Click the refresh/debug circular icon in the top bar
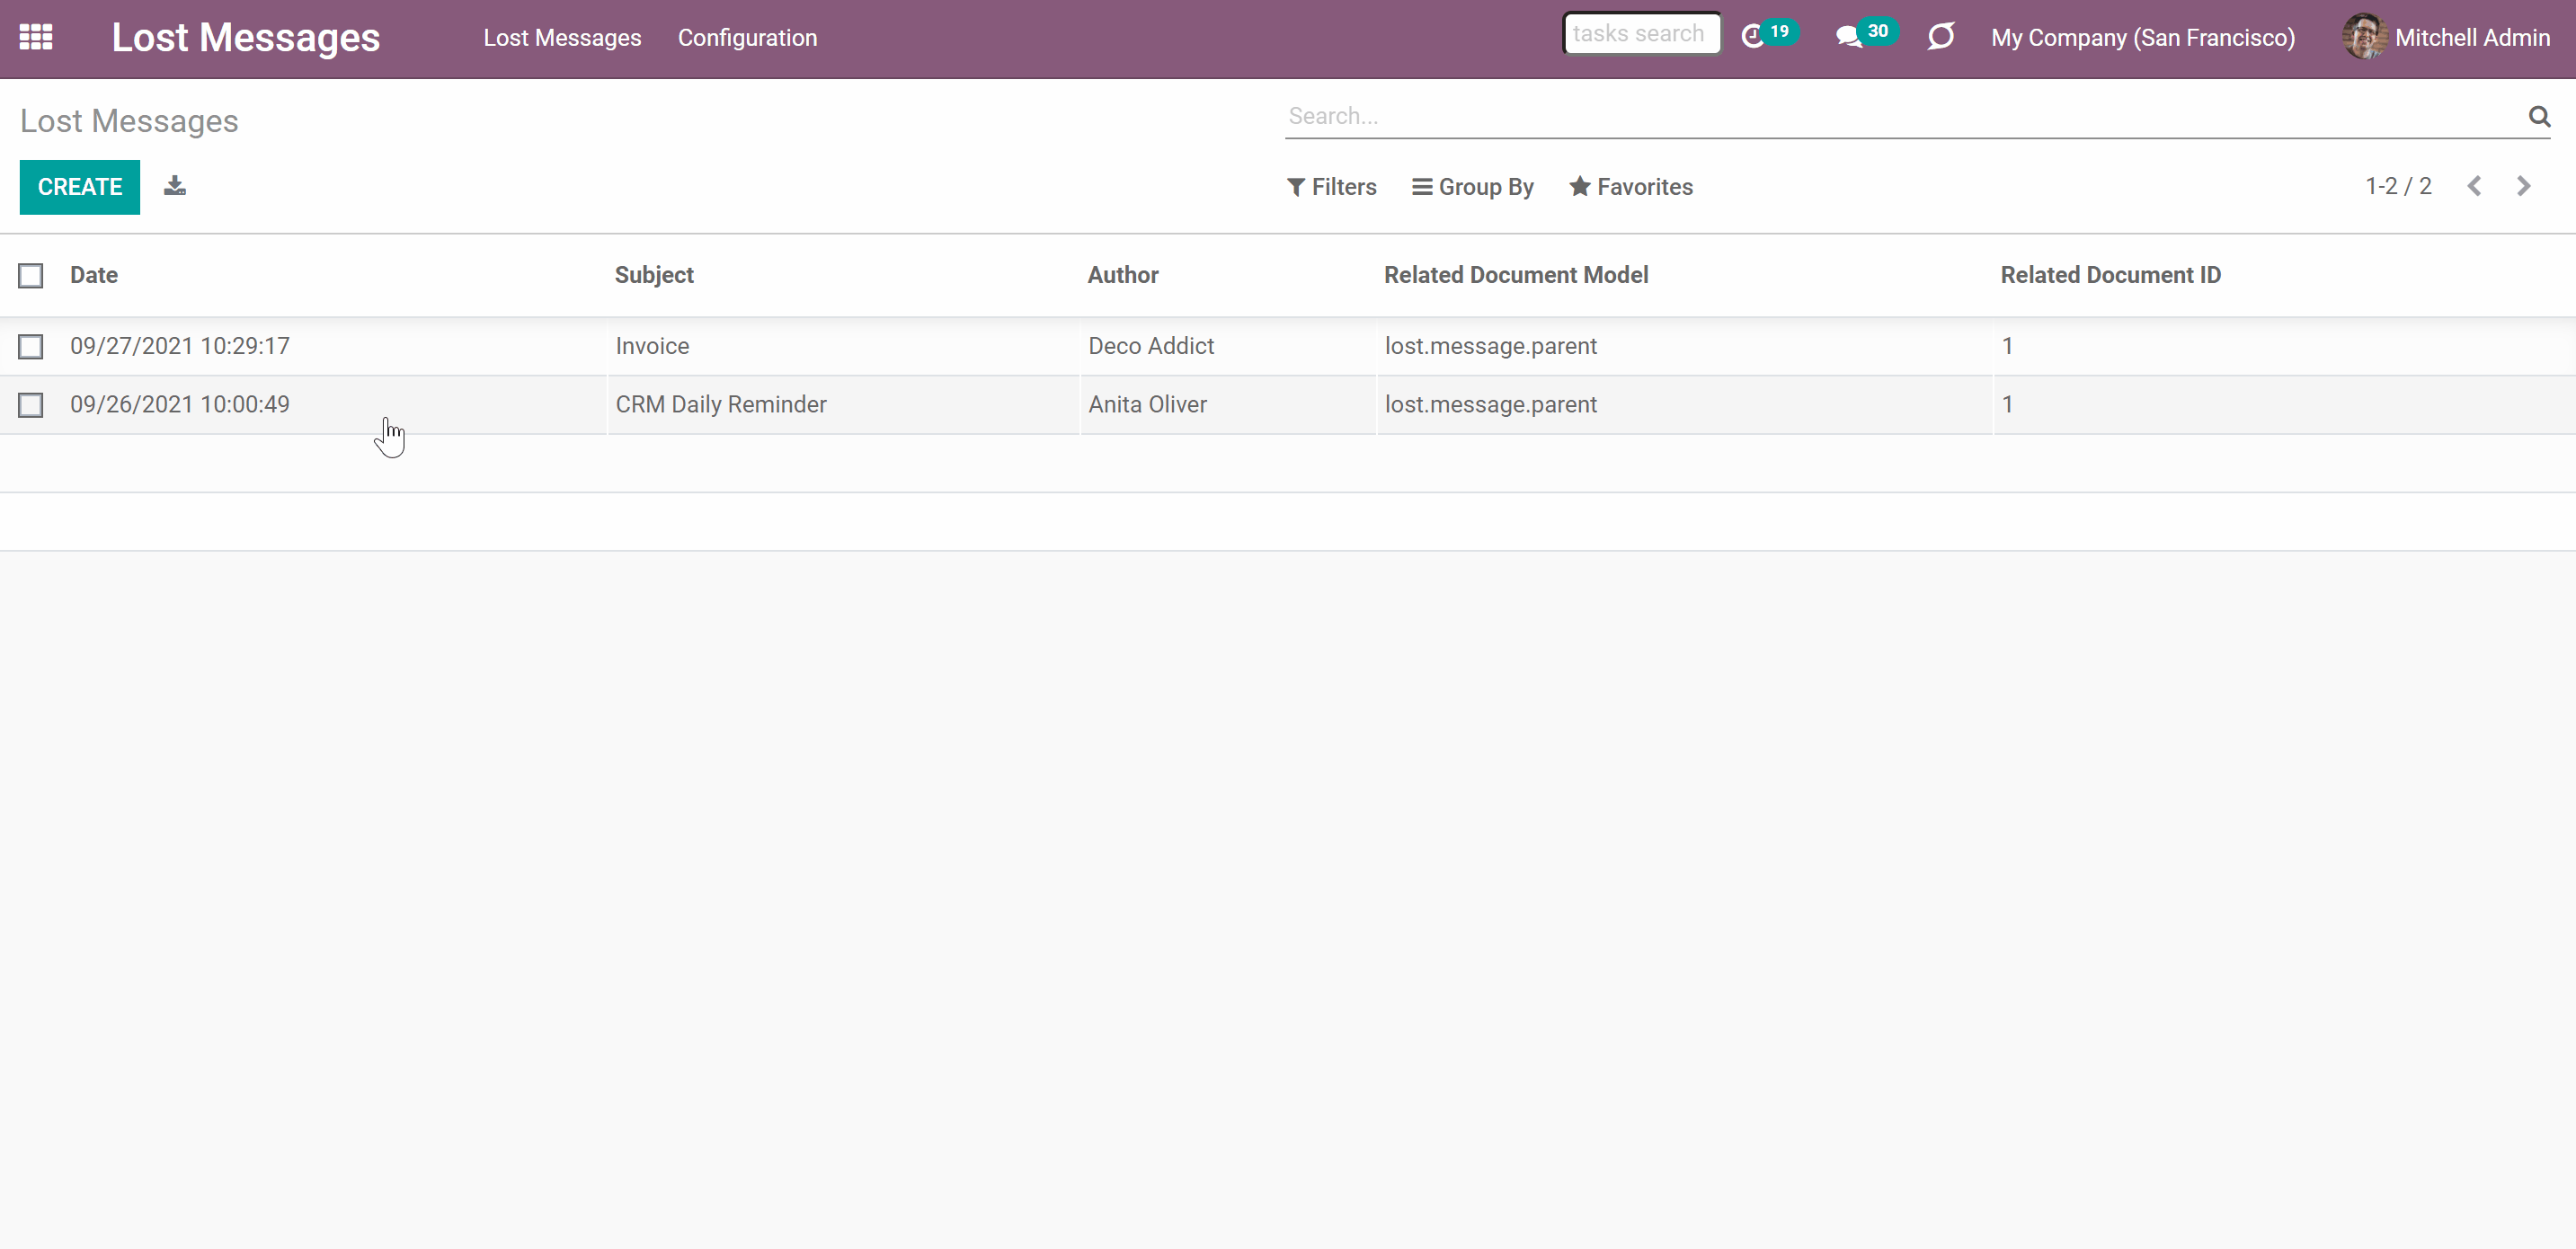Screen dimensions: 2576x1249 (1941, 37)
